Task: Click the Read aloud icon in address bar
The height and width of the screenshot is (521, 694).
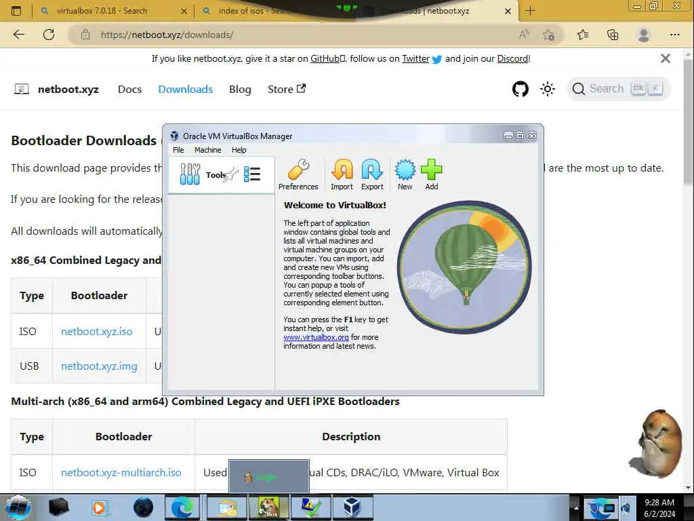Action: pos(524,35)
